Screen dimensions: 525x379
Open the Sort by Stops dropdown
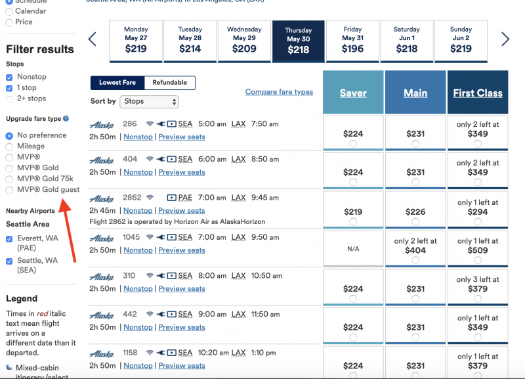click(150, 102)
